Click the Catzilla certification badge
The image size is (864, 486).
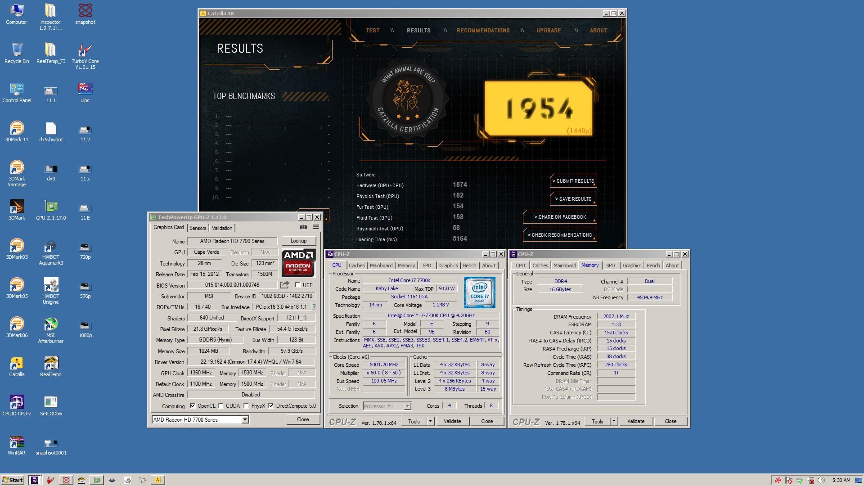pyautogui.click(x=408, y=99)
